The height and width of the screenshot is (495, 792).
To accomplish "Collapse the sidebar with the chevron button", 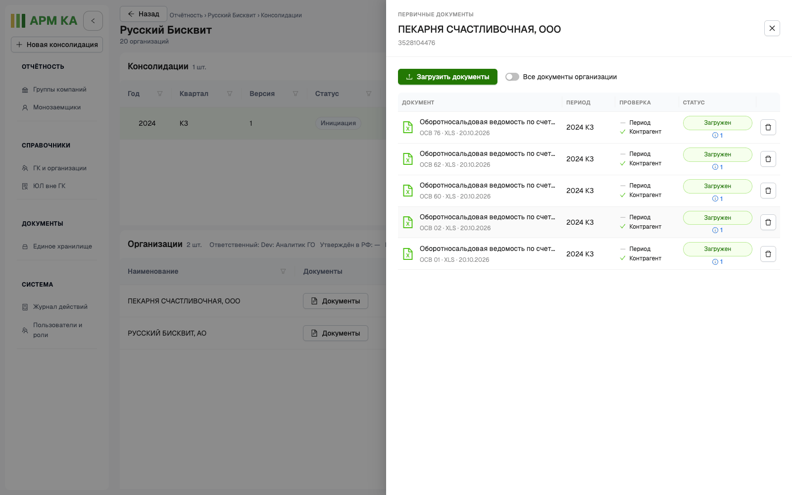I will tap(93, 21).
